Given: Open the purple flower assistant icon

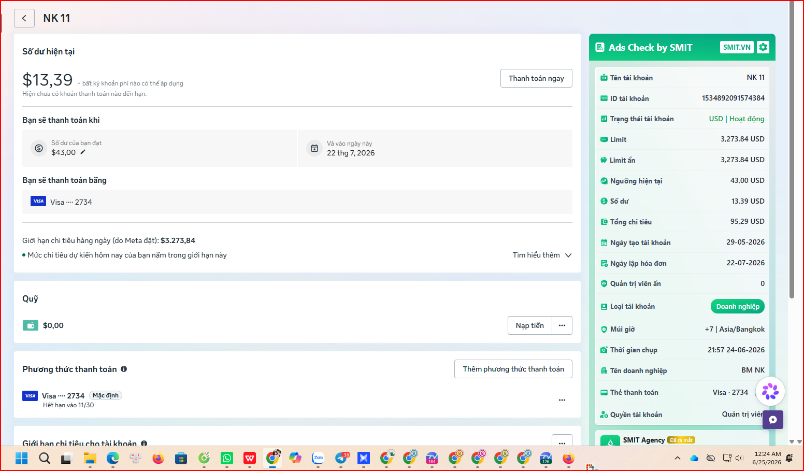Looking at the screenshot, I should (770, 391).
